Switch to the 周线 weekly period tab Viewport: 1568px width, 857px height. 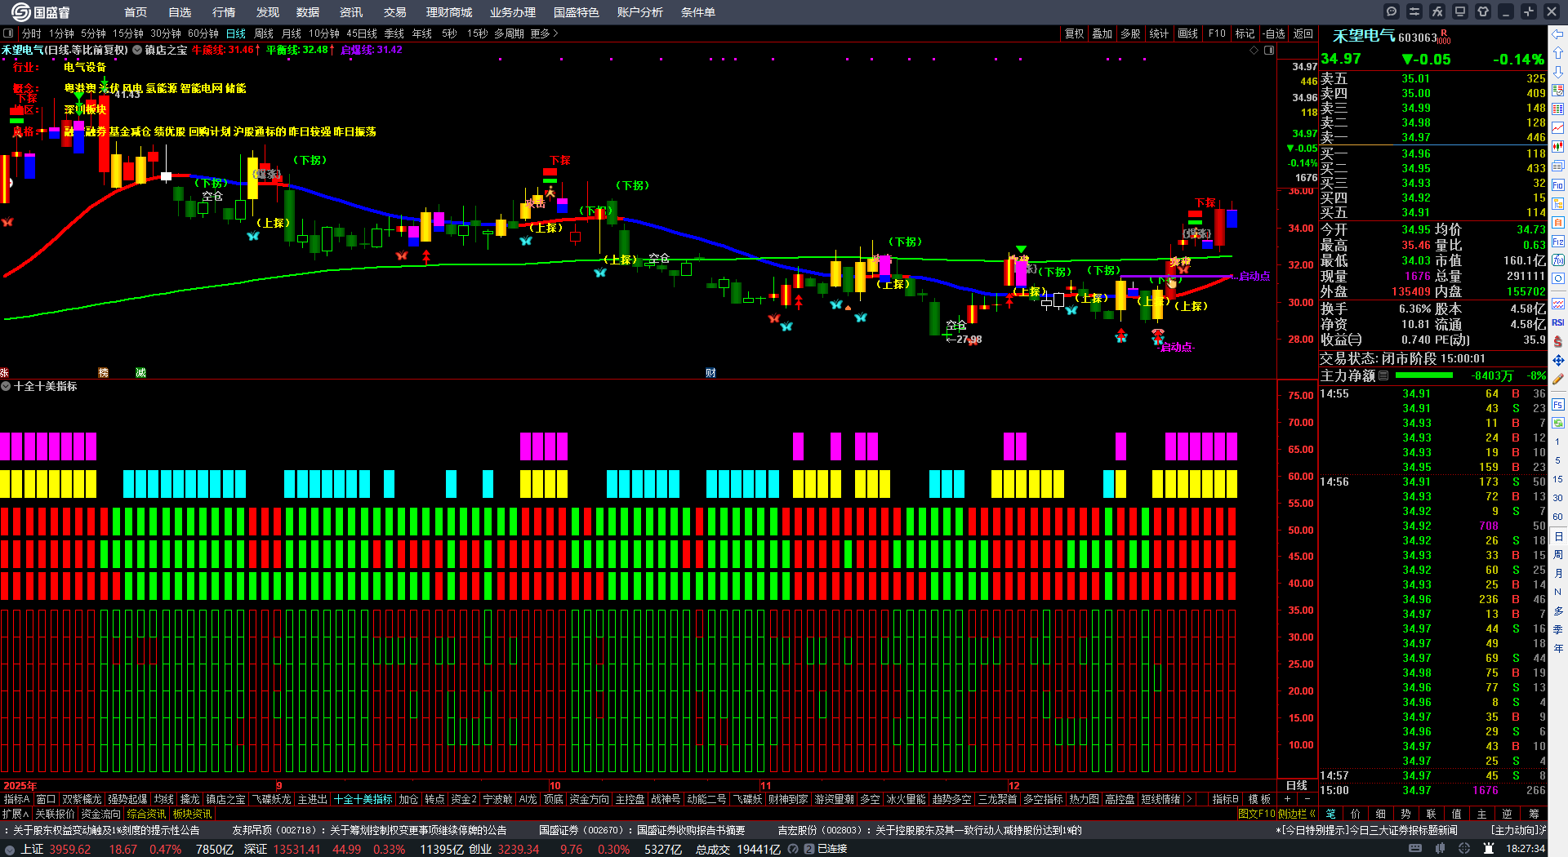pyautogui.click(x=264, y=33)
